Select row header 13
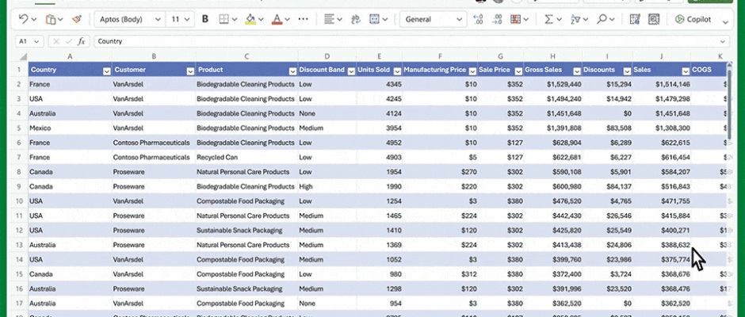The height and width of the screenshot is (317, 745). 19,245
